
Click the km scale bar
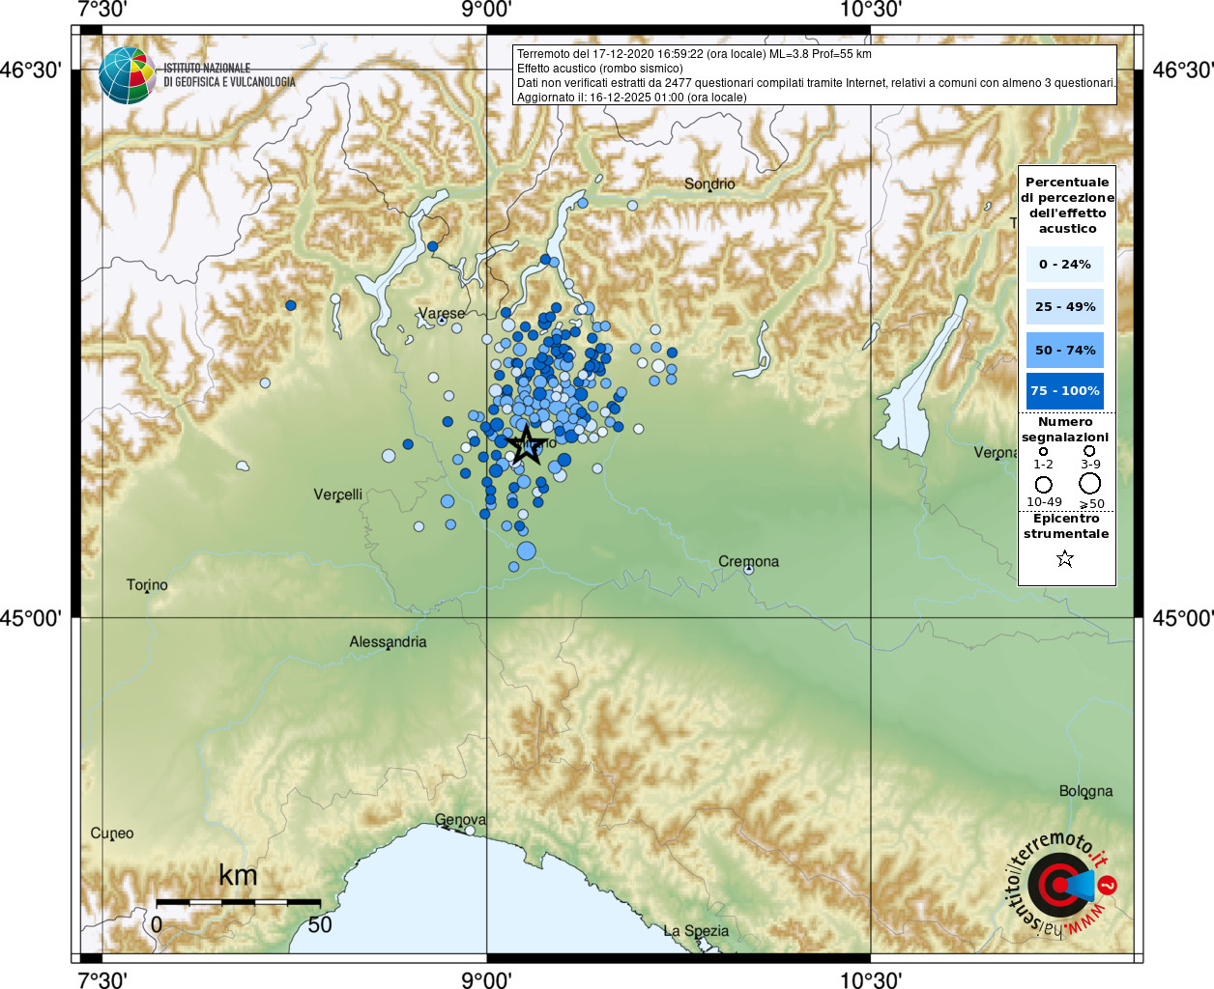point(238,902)
